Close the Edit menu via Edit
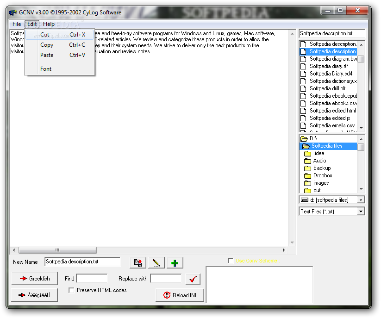This screenshot has width=381, height=318. [x=32, y=24]
